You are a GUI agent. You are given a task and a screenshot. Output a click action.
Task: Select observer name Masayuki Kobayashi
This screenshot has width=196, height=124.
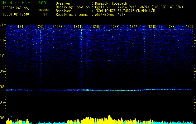[112, 3]
